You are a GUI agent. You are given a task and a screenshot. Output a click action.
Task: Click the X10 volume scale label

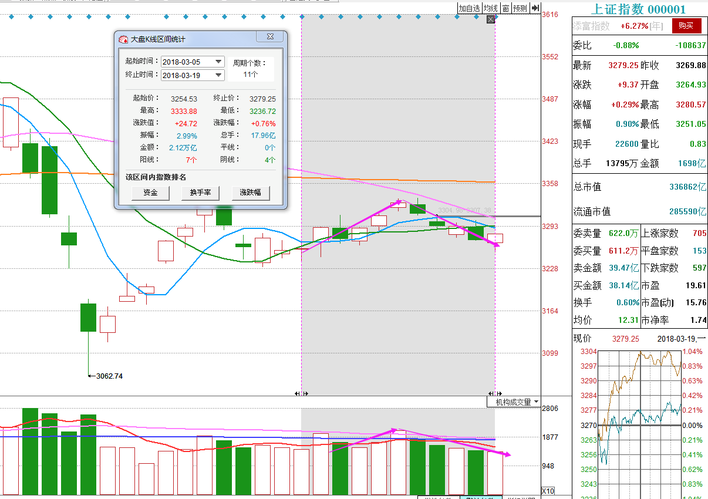(x=547, y=491)
